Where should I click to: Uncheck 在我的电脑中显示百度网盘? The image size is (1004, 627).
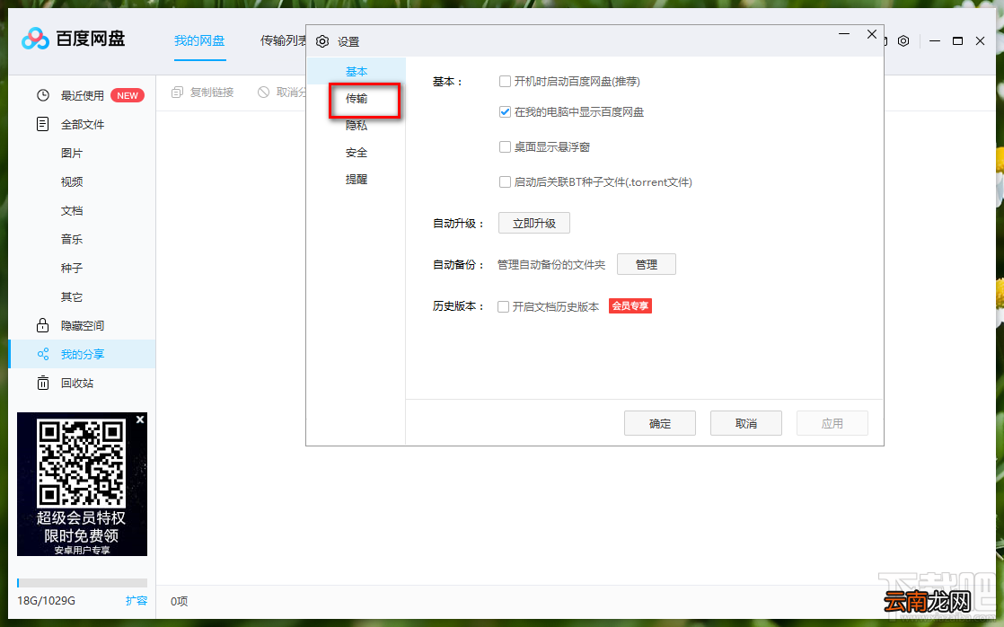[x=505, y=112]
